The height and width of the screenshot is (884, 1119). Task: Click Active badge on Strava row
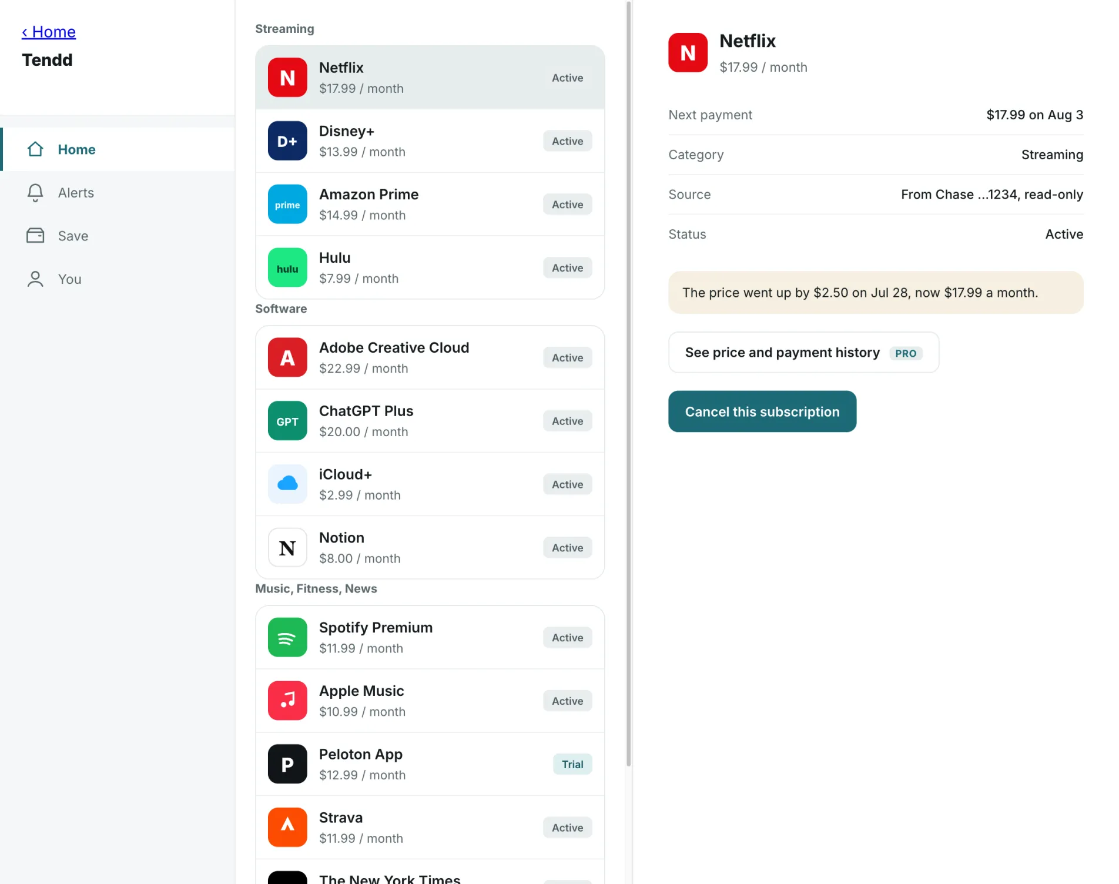[567, 828]
